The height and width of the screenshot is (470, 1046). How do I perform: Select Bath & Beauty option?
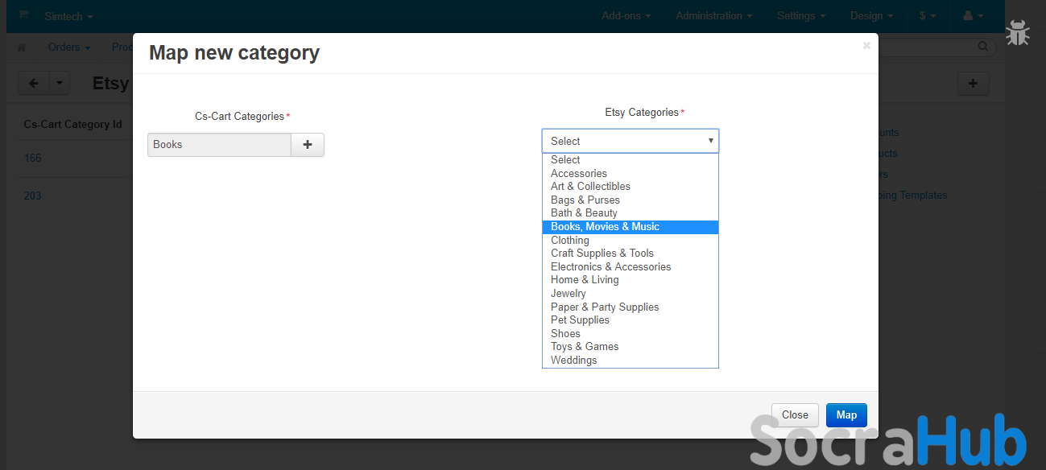coord(630,213)
